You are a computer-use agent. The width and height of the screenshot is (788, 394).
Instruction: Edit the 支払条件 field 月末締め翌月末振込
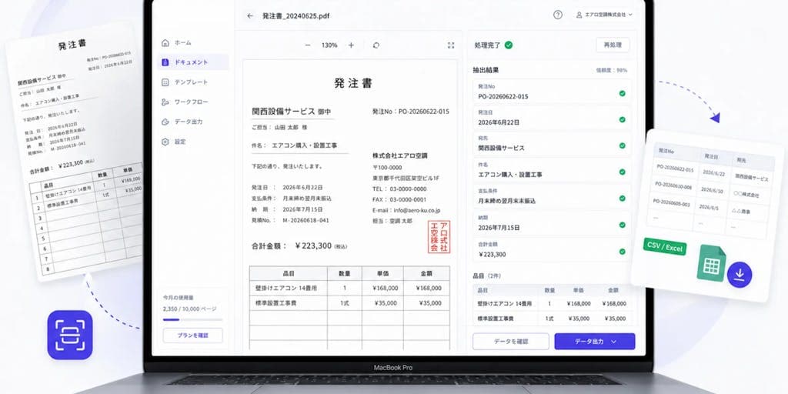click(552, 197)
